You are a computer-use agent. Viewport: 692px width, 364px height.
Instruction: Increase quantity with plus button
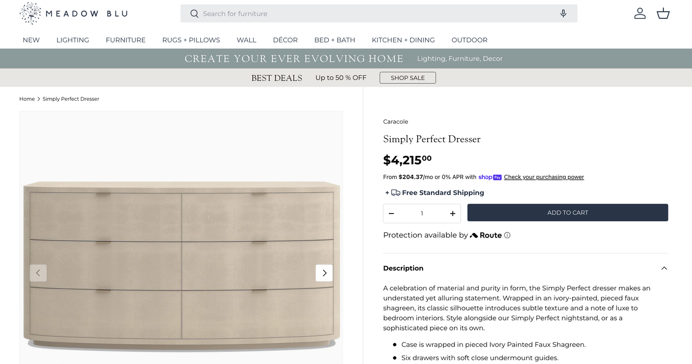pos(453,214)
